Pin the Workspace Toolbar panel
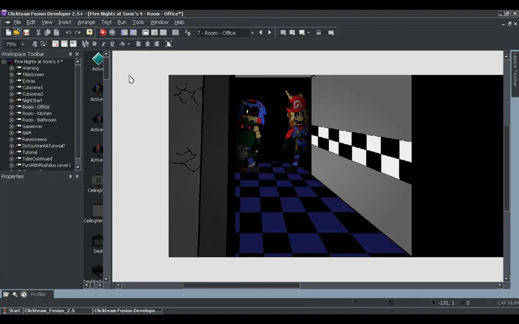The image size is (519, 324). point(70,54)
